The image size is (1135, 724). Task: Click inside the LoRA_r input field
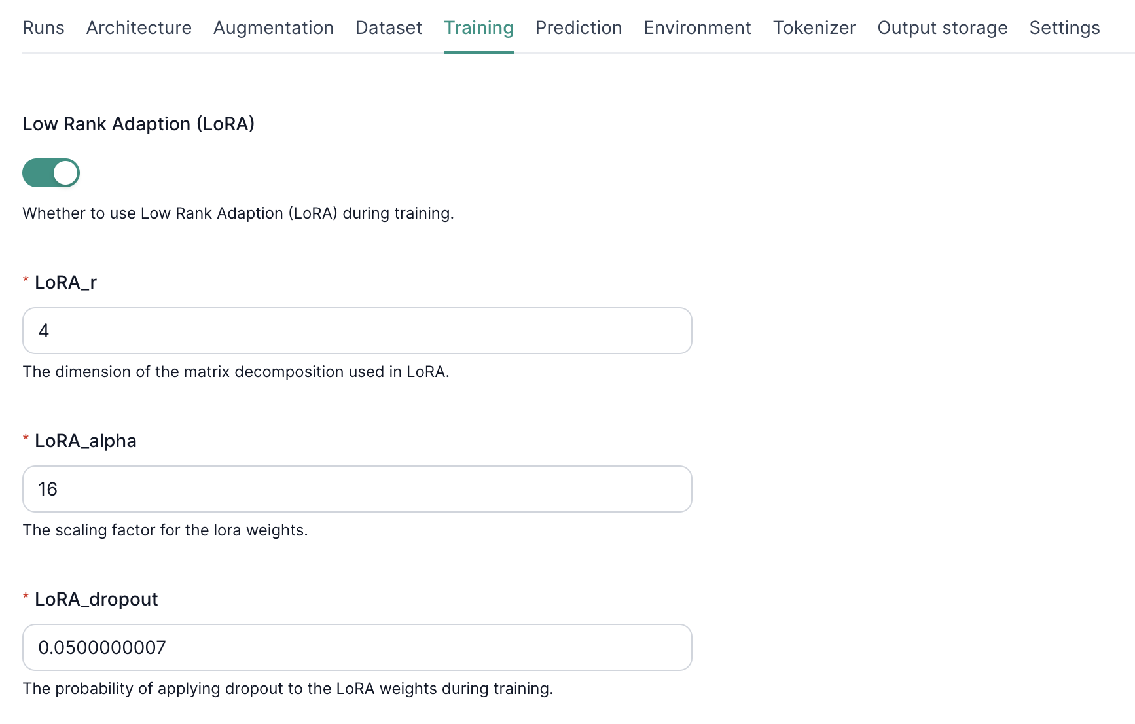(357, 331)
